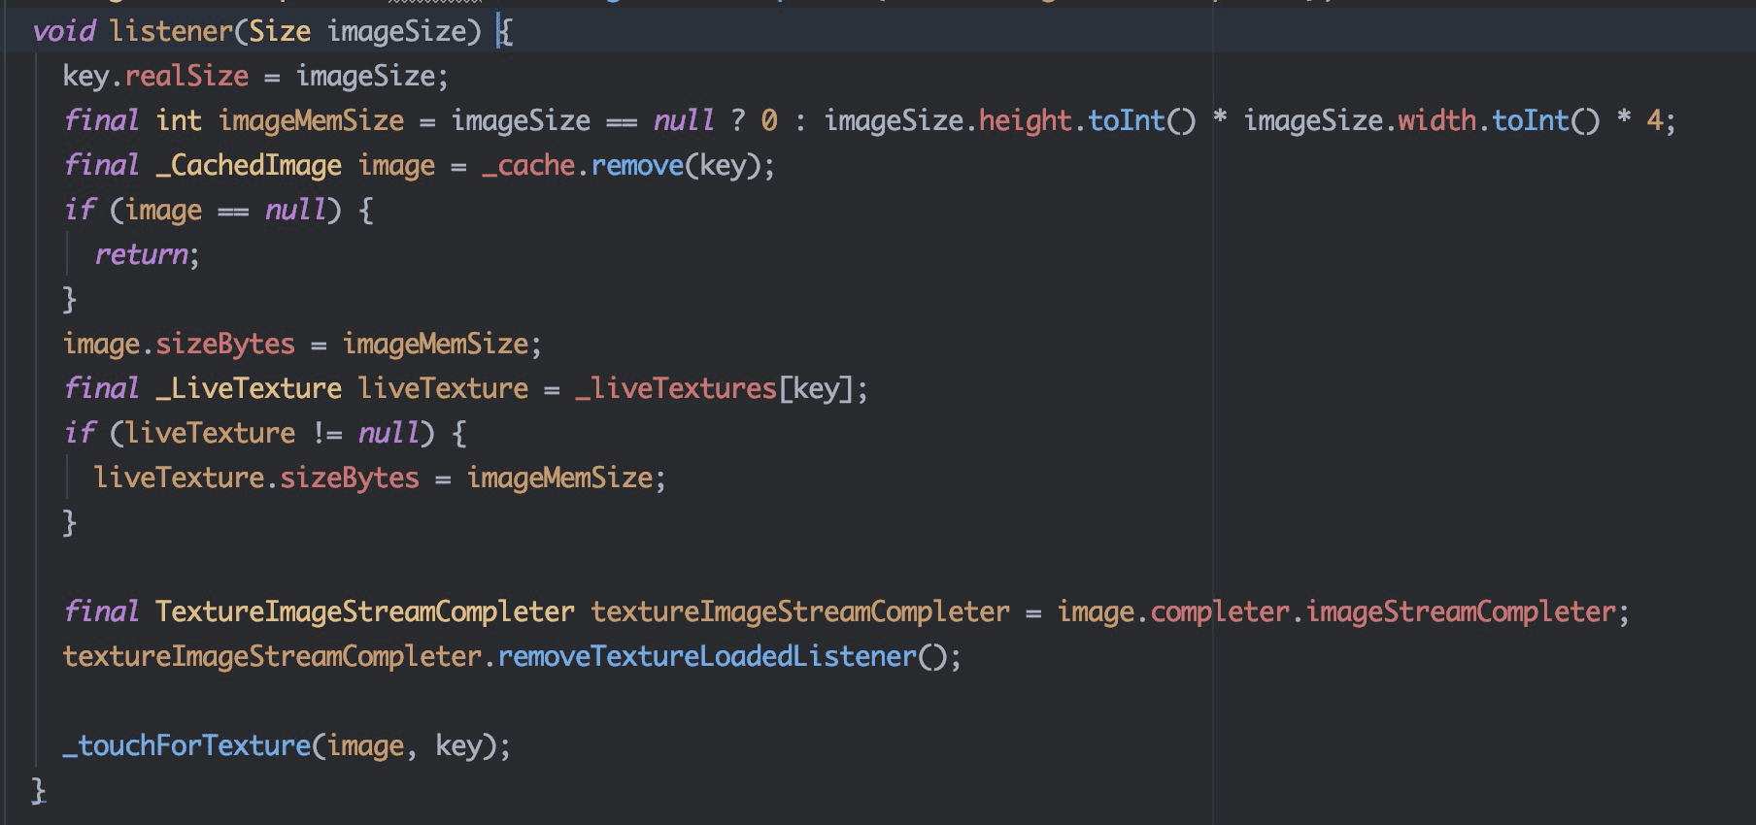Click the 'Size' parameter type

coord(280,31)
